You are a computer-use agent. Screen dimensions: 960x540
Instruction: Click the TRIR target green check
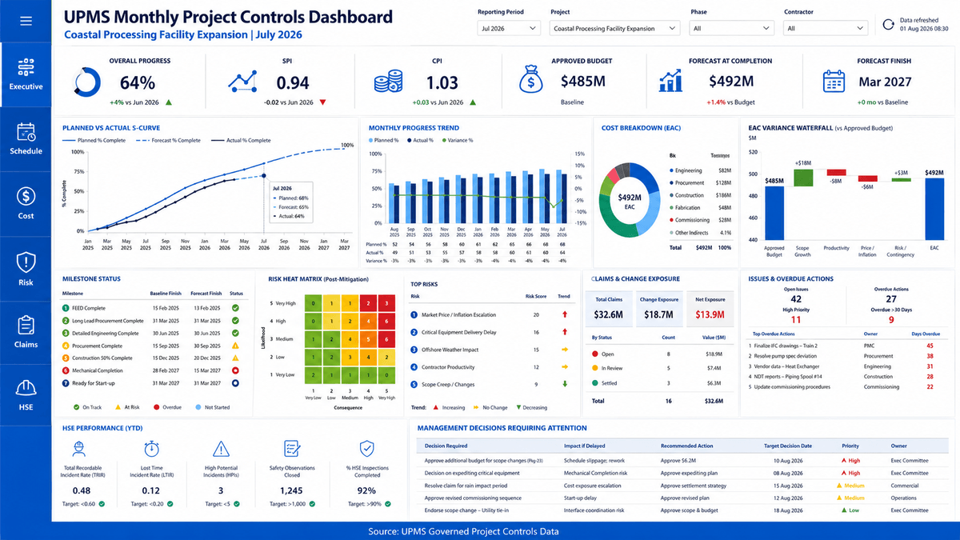tap(102, 504)
